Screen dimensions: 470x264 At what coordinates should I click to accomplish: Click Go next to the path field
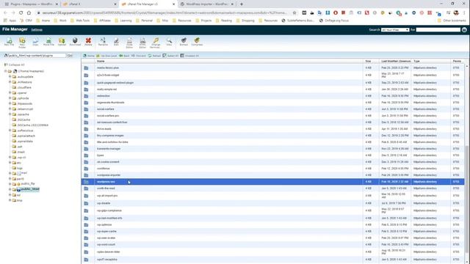pyautogui.click(x=70, y=56)
